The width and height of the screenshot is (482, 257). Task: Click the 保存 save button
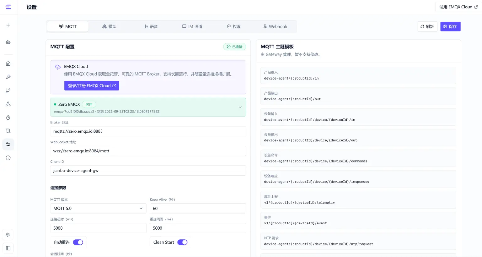click(450, 26)
